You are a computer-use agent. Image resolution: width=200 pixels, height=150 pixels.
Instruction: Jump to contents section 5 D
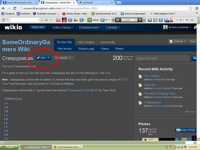6,119
